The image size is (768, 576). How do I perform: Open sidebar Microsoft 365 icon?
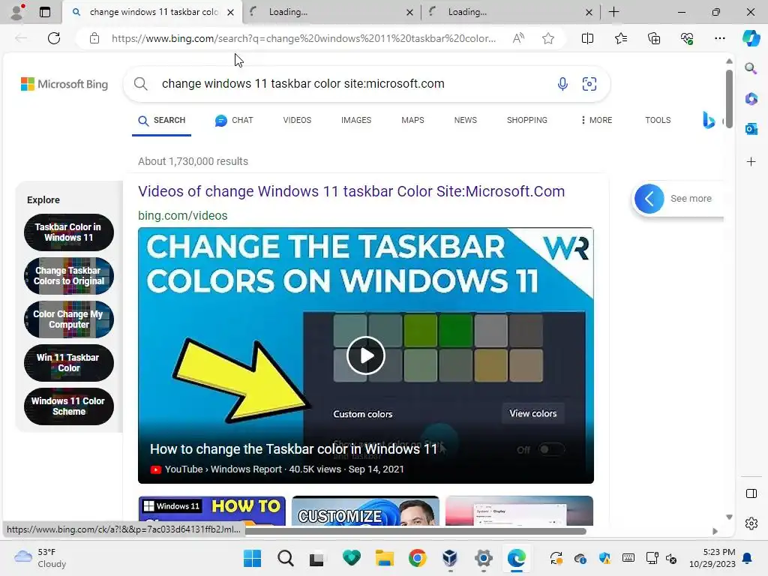pos(751,98)
